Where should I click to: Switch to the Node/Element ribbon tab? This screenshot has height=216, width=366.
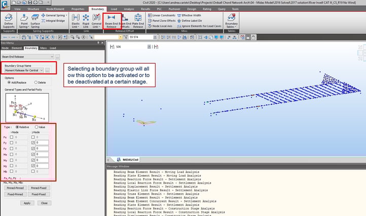coord(55,9)
